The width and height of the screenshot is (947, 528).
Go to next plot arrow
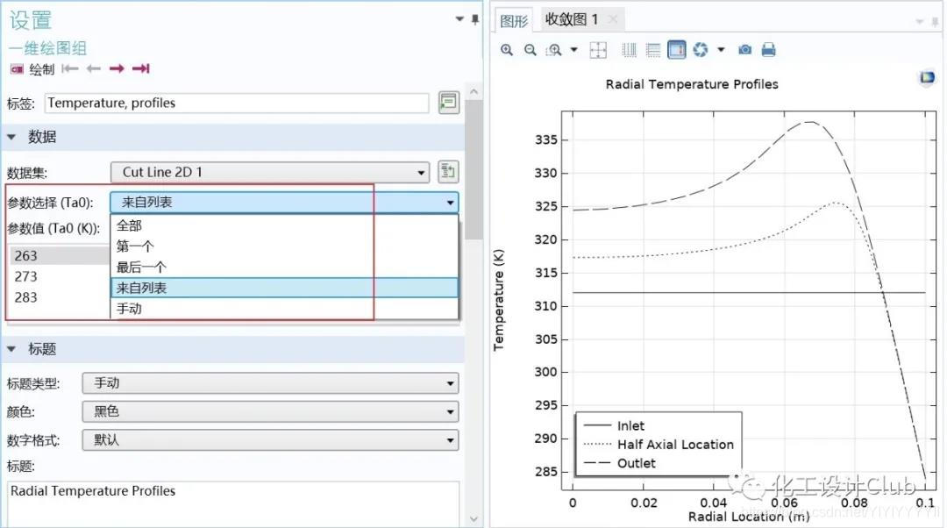117,69
